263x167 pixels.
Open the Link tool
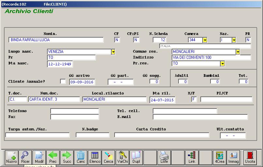[x=192, y=158]
